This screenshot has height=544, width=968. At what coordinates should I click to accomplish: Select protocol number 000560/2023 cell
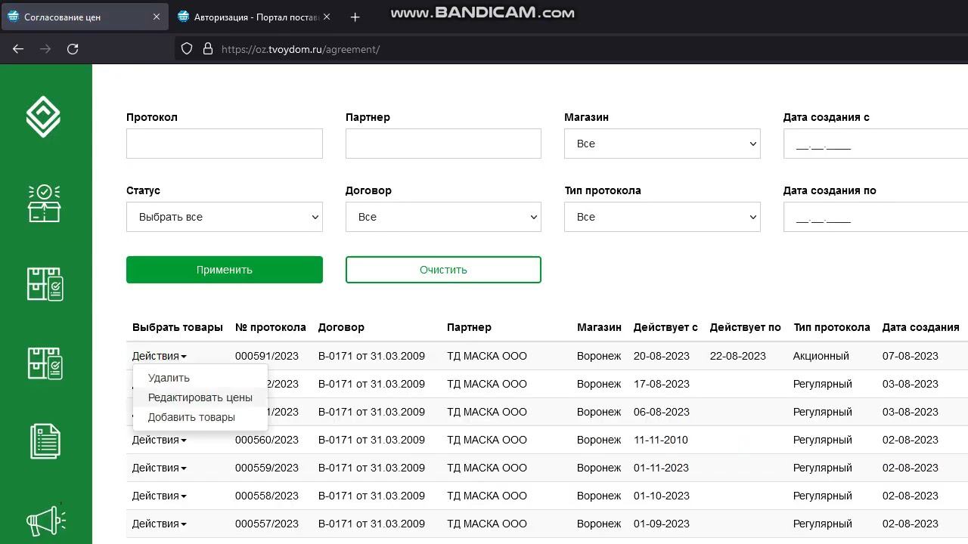pyautogui.click(x=267, y=440)
